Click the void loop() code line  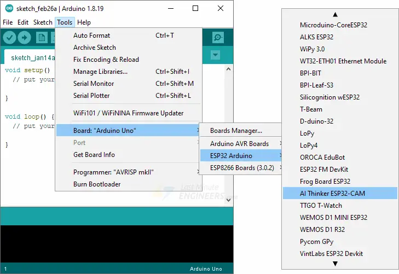point(30,116)
